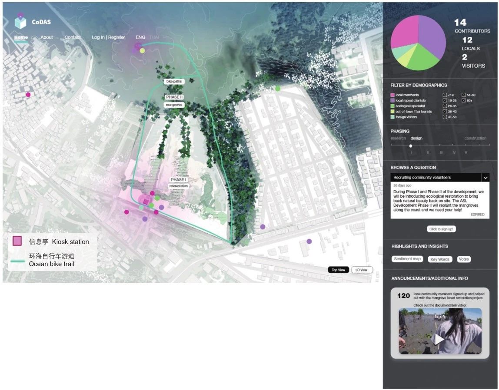The width and height of the screenshot is (499, 390).
Task: Go to the Contact menu item
Action: click(x=73, y=37)
